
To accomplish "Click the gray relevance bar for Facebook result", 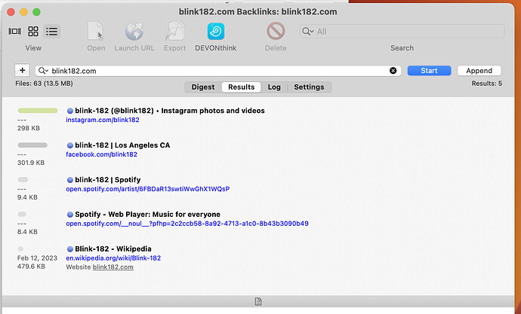I will click(32, 145).
